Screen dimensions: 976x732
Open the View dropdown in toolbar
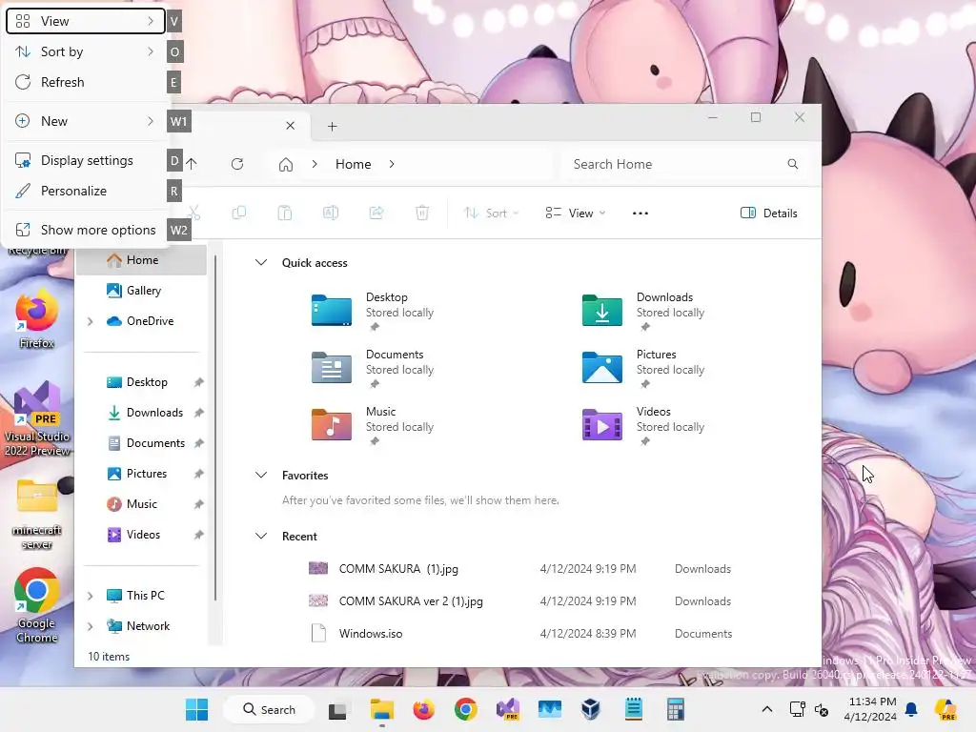pyautogui.click(x=575, y=213)
